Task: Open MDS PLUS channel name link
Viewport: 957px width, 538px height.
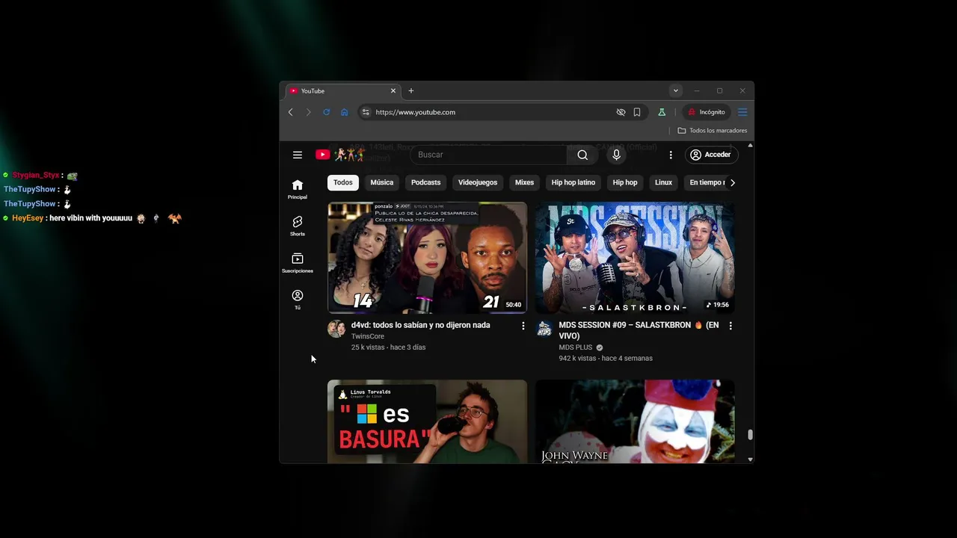Action: [x=576, y=347]
